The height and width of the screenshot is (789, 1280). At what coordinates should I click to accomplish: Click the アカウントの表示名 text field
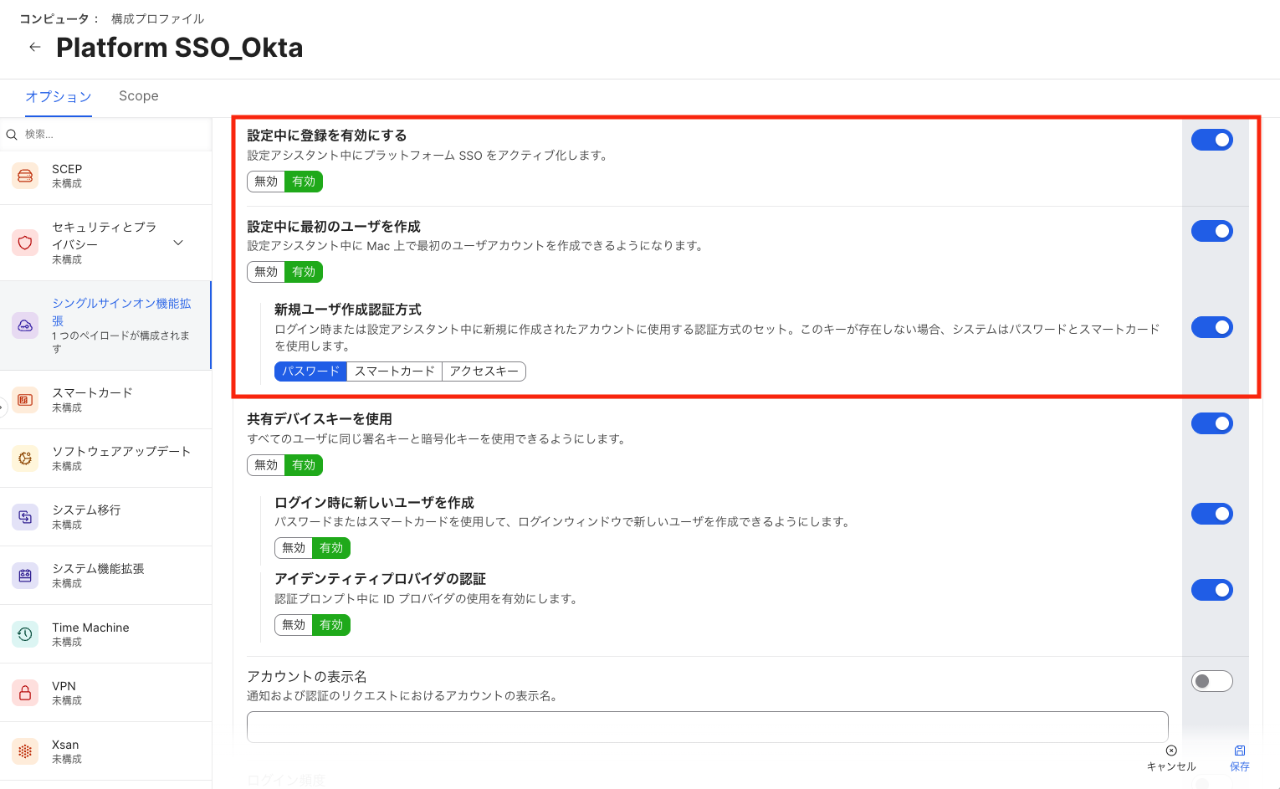click(707, 726)
